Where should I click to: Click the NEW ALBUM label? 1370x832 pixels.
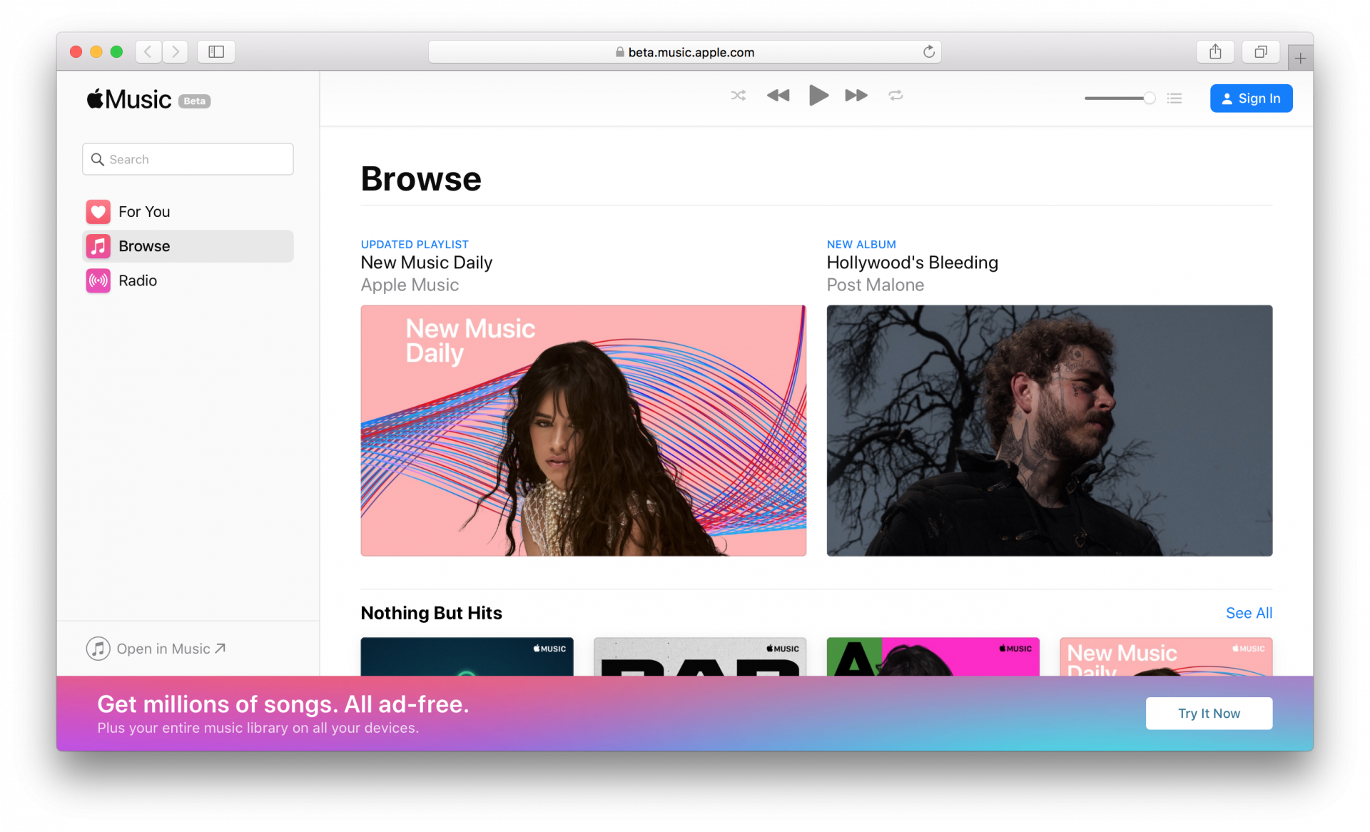(x=861, y=244)
